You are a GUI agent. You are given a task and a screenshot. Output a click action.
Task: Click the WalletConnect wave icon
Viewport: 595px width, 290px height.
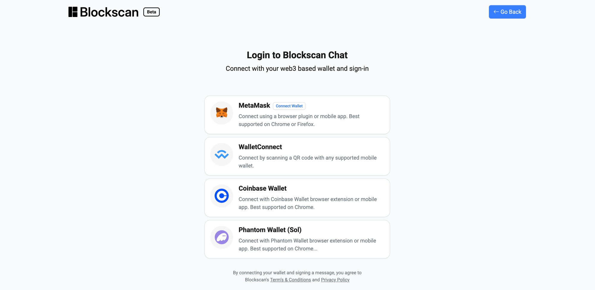coord(222,154)
